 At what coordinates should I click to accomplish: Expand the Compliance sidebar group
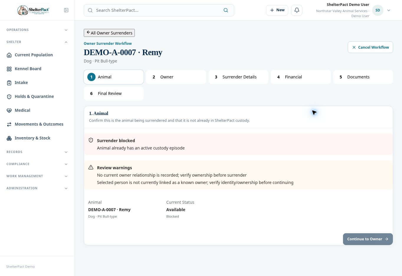click(37, 164)
